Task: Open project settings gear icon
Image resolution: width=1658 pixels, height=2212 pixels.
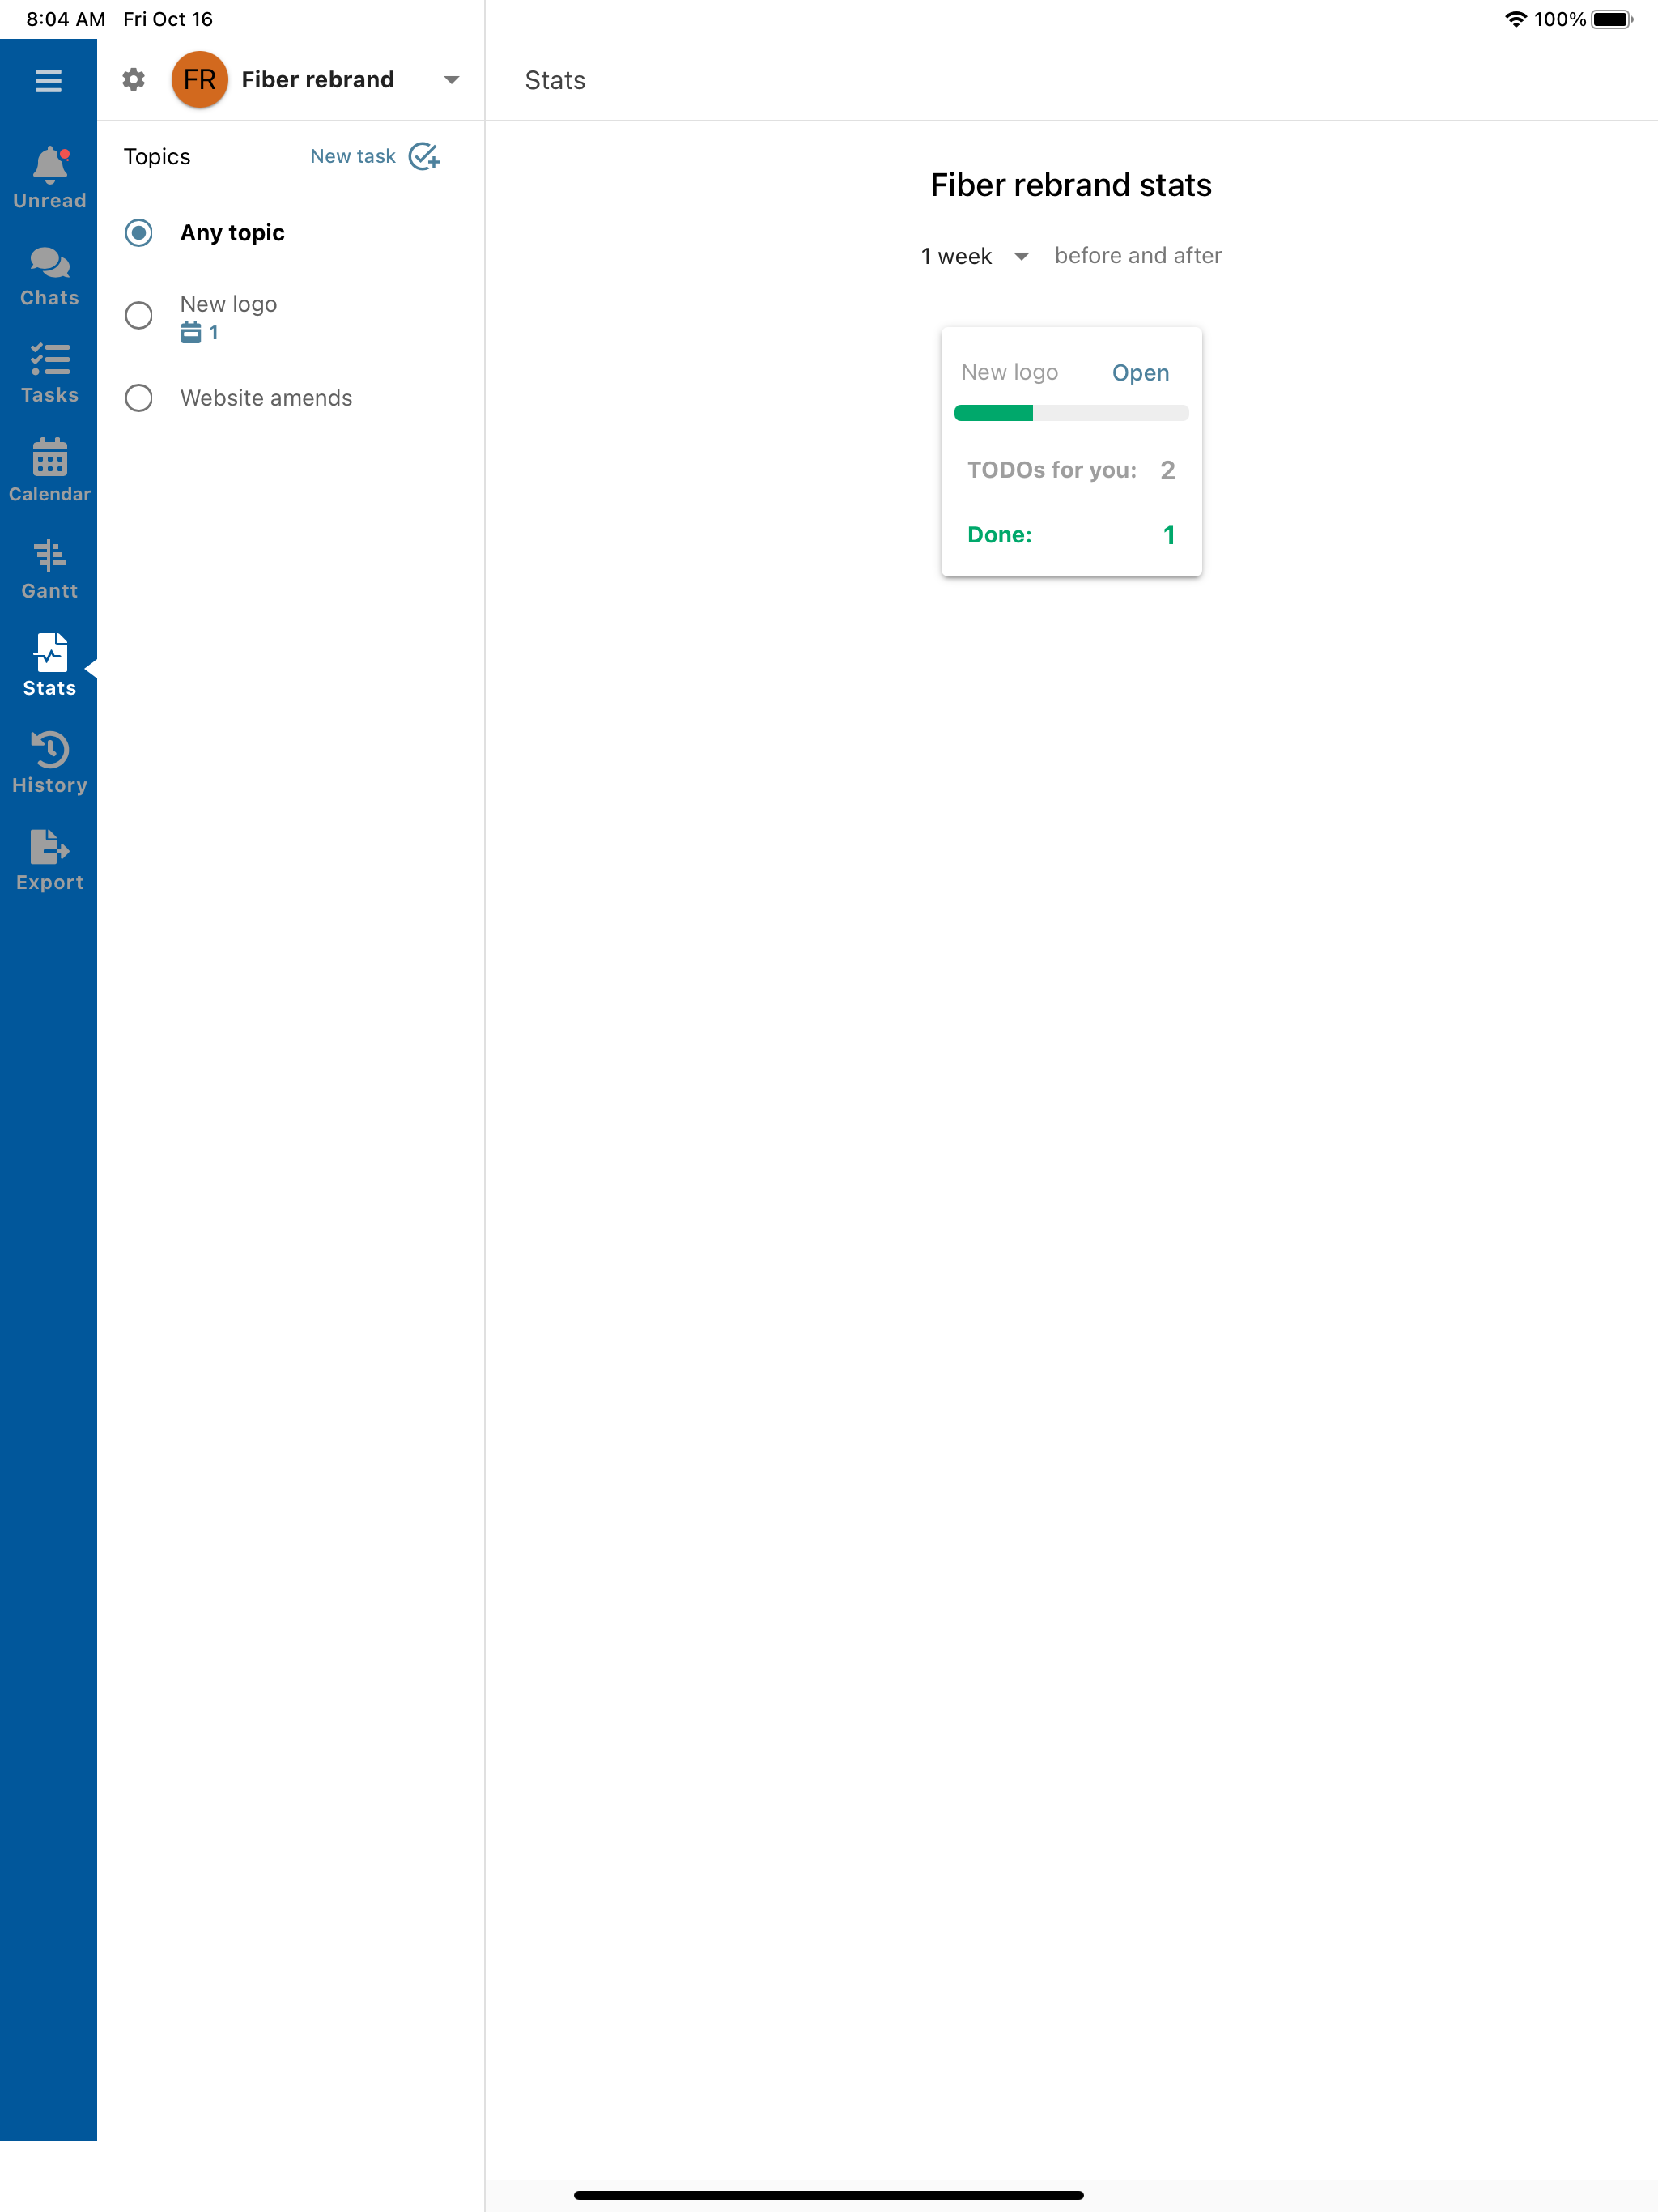Action: point(133,80)
